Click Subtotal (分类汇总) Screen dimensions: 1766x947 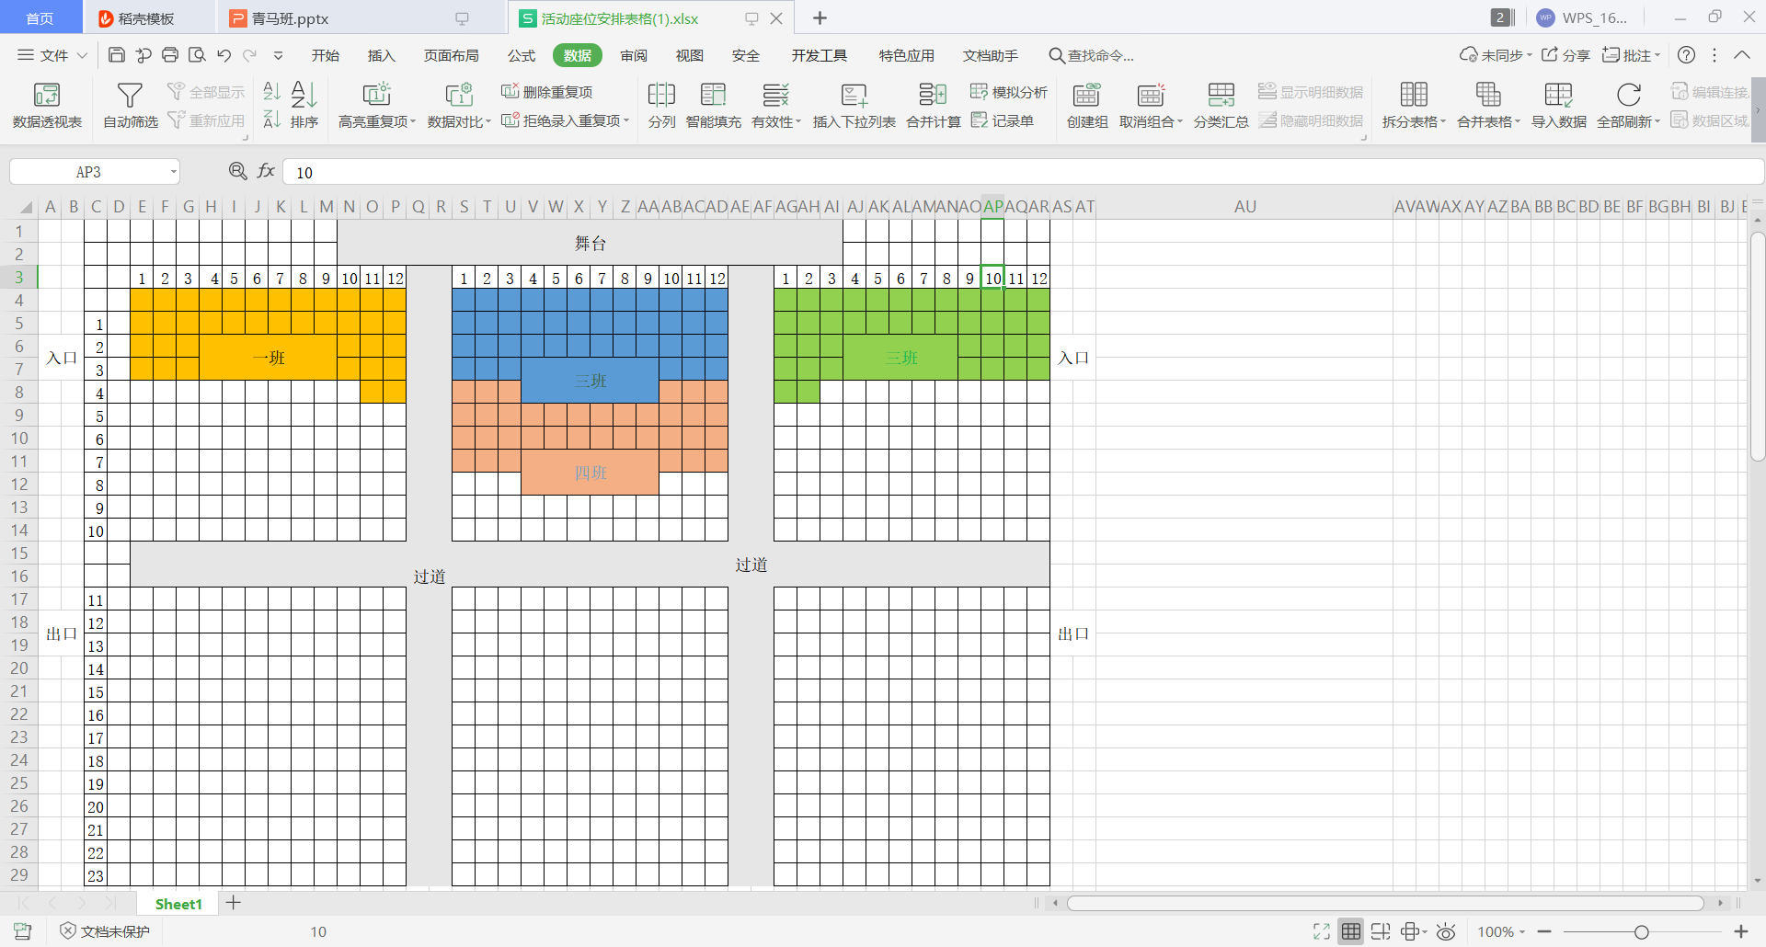click(x=1221, y=105)
